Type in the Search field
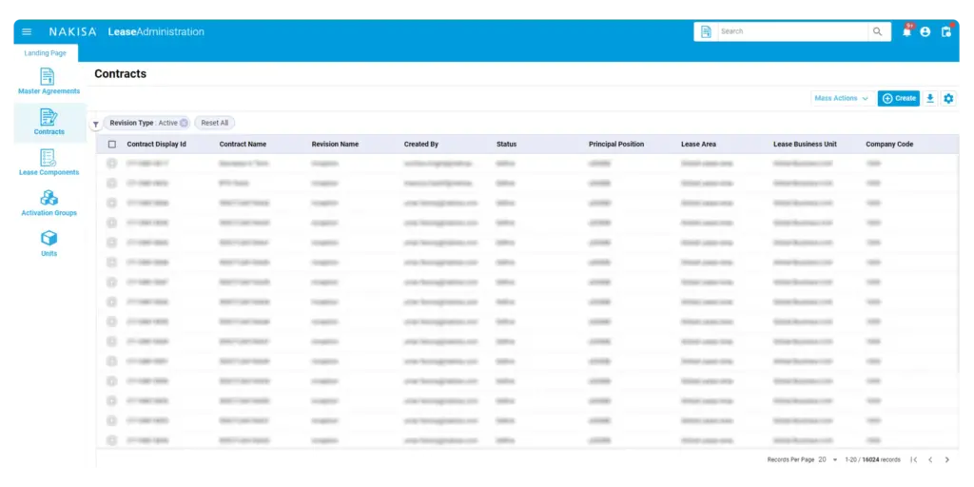This screenshot has height=487, width=974. (789, 31)
